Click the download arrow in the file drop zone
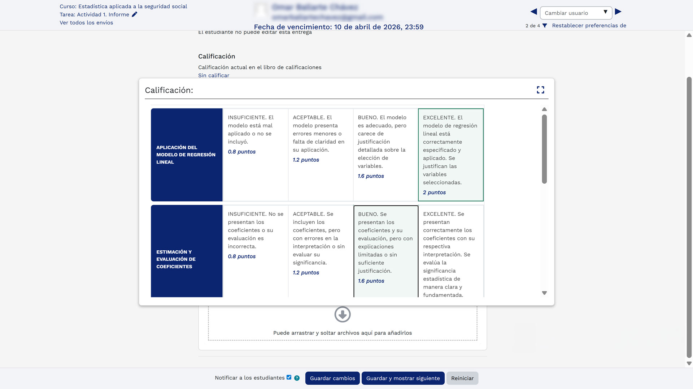Viewport: 693px width, 389px height. 342,314
